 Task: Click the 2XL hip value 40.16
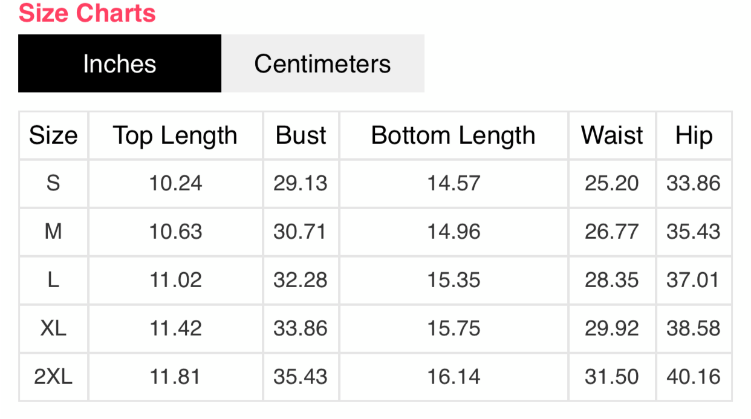(694, 377)
